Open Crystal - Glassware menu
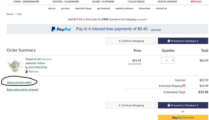Image resolution: width=209 pixels, height=120 pixels. (x=66, y=2)
